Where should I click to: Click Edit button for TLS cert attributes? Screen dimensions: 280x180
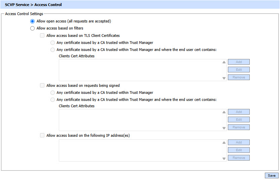(x=239, y=70)
